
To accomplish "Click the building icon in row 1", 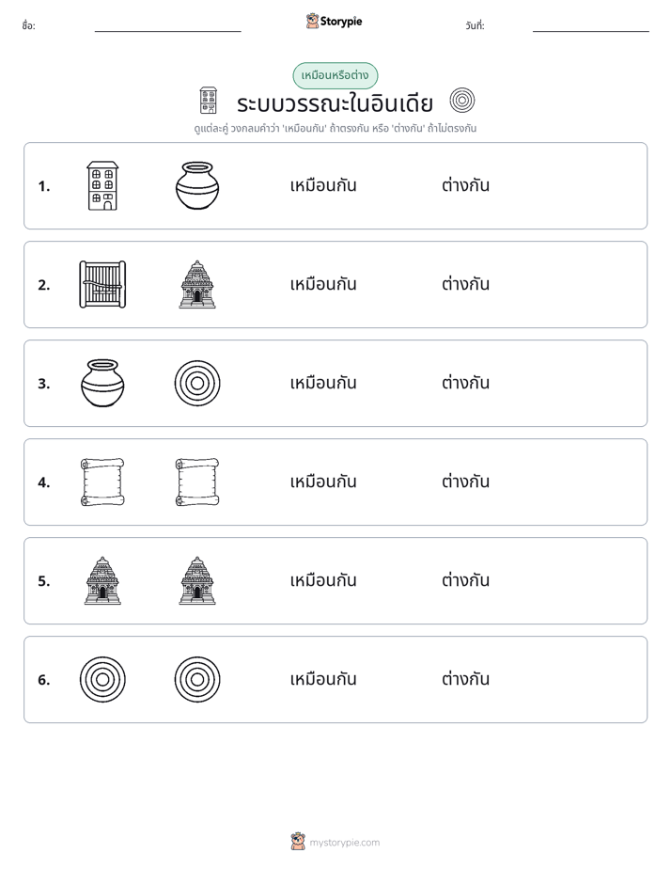I will click(103, 185).
